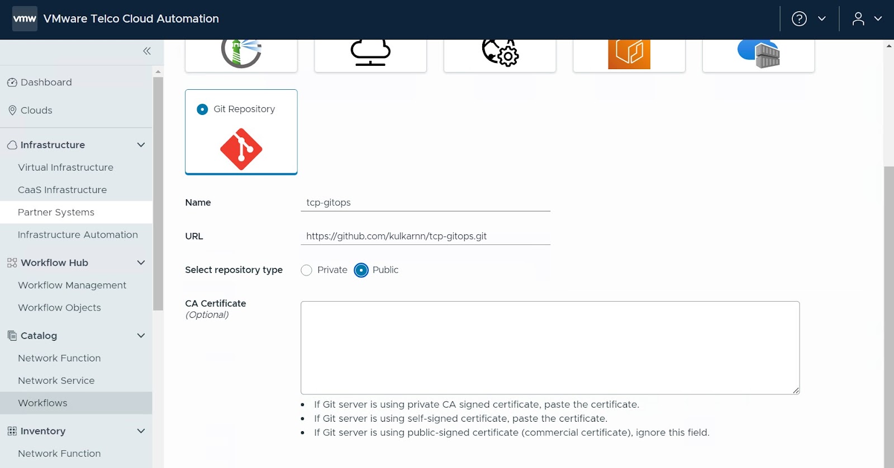Click the CA Certificate text area
894x468 pixels.
click(x=550, y=348)
